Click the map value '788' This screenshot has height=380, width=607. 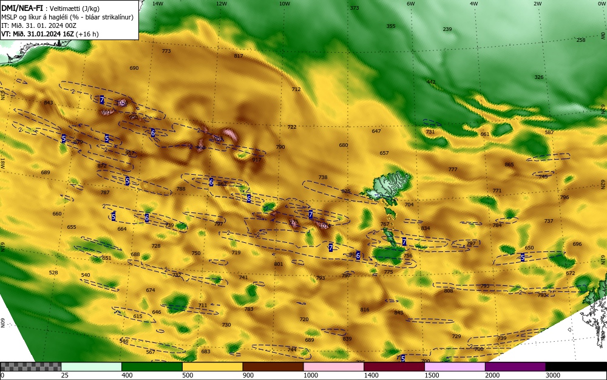click(181, 189)
